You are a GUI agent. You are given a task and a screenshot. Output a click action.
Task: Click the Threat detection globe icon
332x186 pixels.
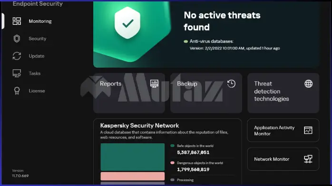(x=309, y=84)
